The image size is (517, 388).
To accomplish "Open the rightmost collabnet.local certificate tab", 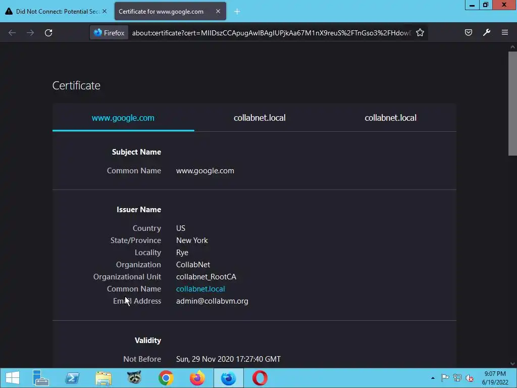I will [x=390, y=118].
